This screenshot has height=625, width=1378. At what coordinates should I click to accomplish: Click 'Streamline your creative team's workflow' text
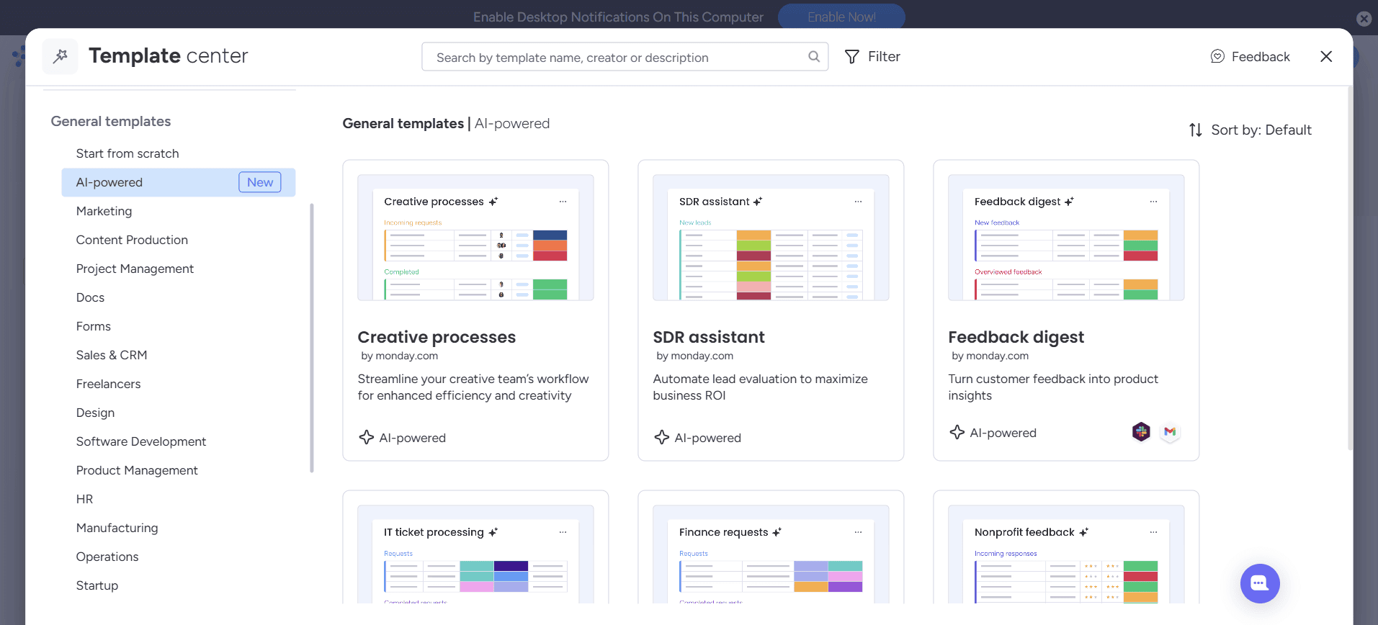point(473,387)
